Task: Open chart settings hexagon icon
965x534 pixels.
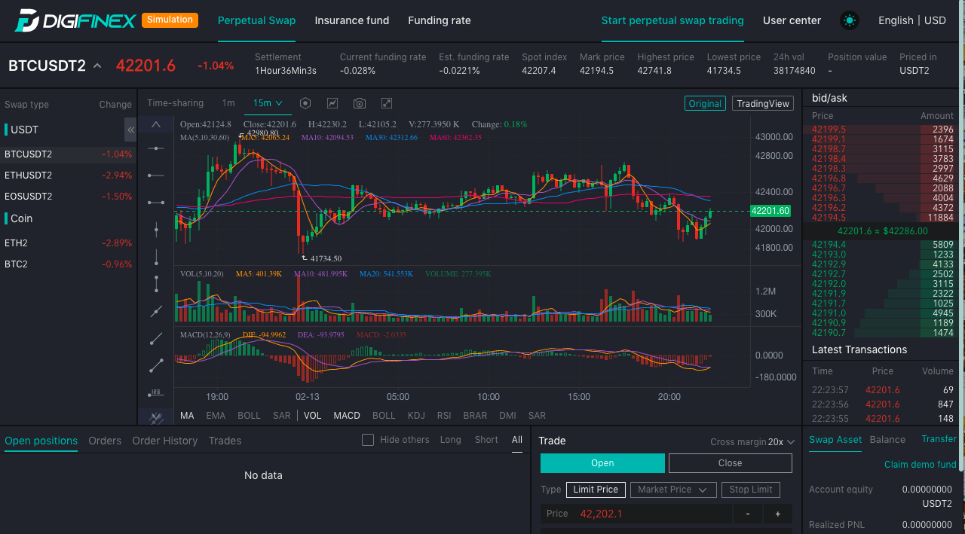Action: 305,103
